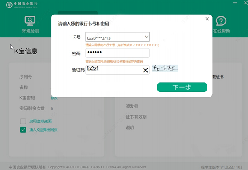Select the 环境检测 tab label

(30, 31)
